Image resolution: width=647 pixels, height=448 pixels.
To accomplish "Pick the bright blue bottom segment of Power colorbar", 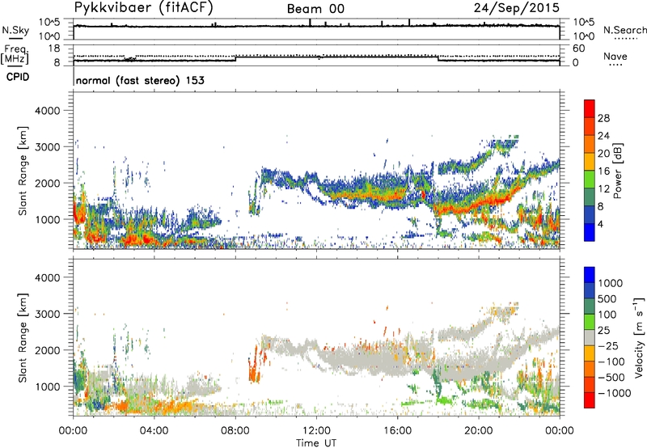I will pyautogui.click(x=590, y=232).
